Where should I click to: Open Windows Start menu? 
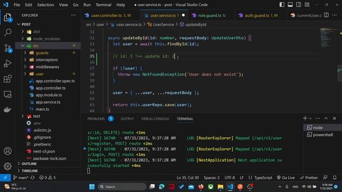(x=92, y=187)
